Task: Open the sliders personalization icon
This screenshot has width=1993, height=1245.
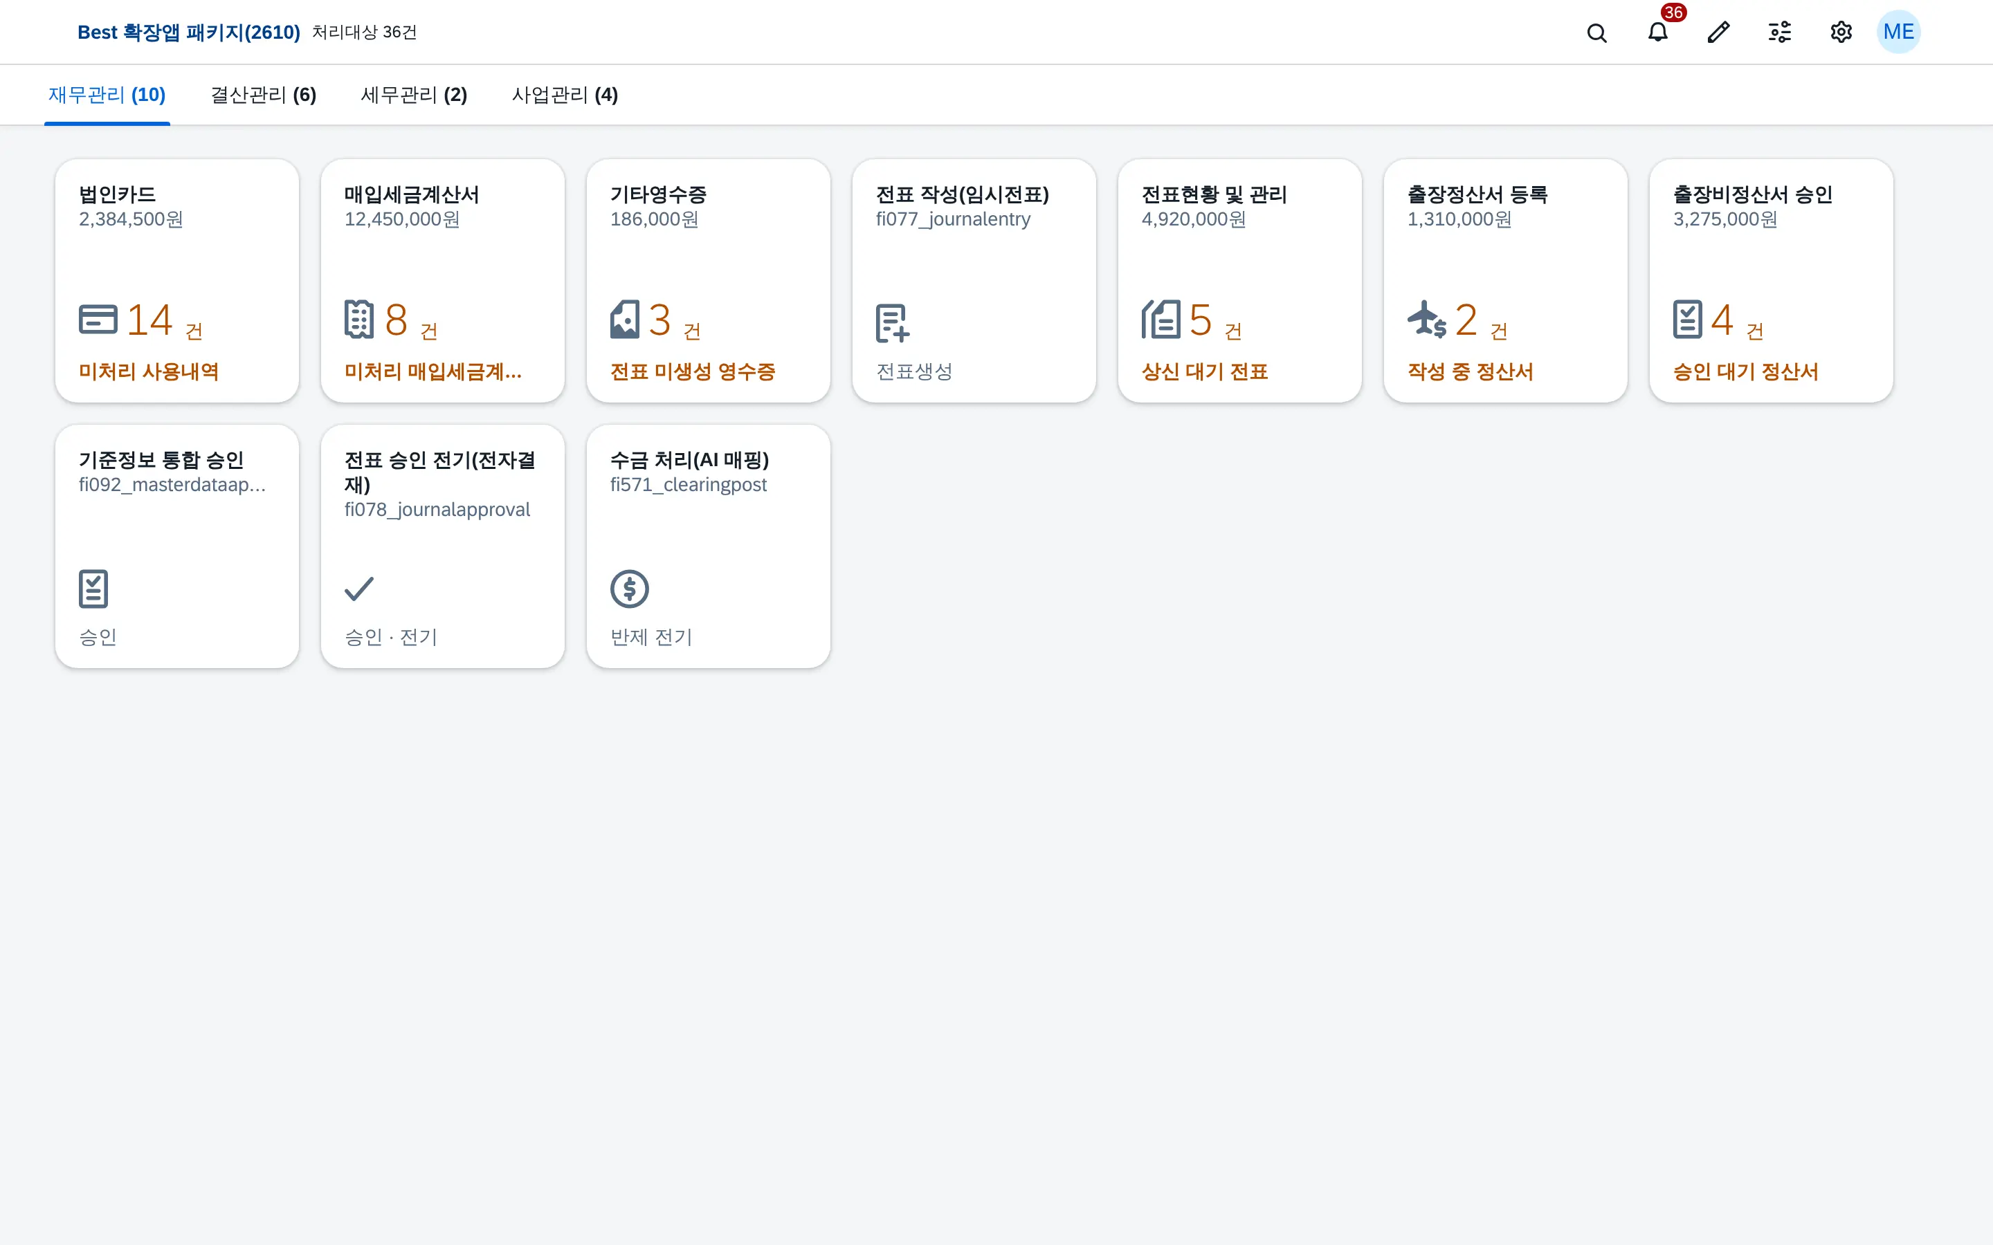Action: 1780,32
